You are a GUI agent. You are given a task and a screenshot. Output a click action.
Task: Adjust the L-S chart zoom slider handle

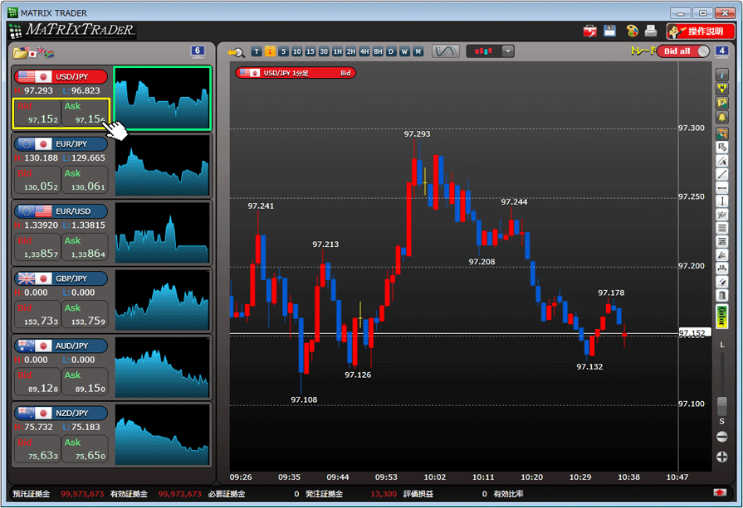tap(721, 406)
